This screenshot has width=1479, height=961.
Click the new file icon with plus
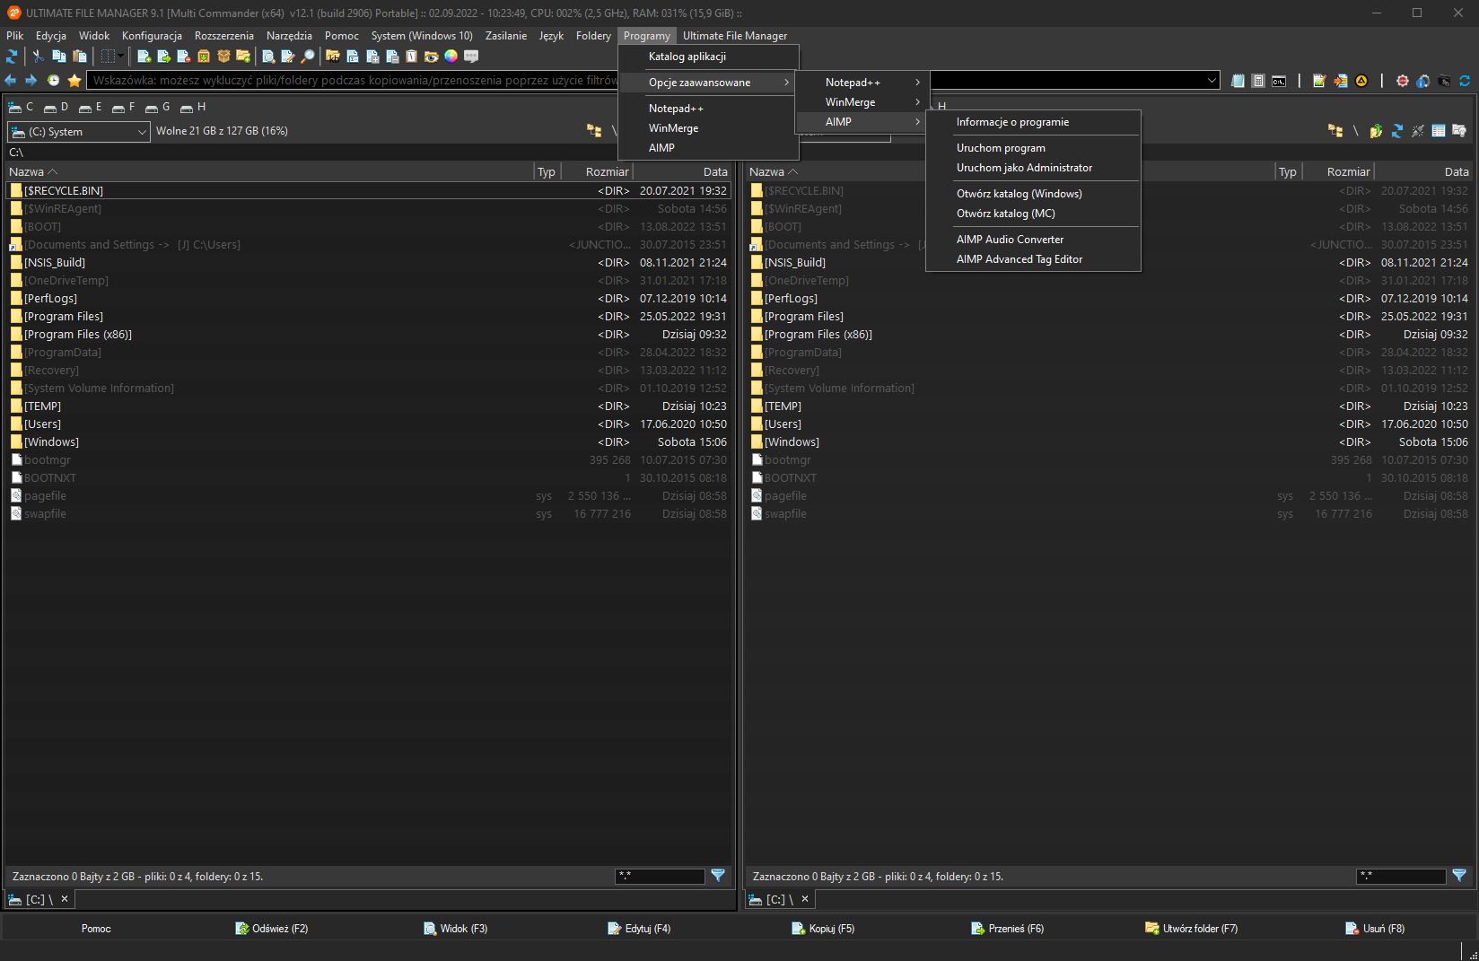point(144,57)
